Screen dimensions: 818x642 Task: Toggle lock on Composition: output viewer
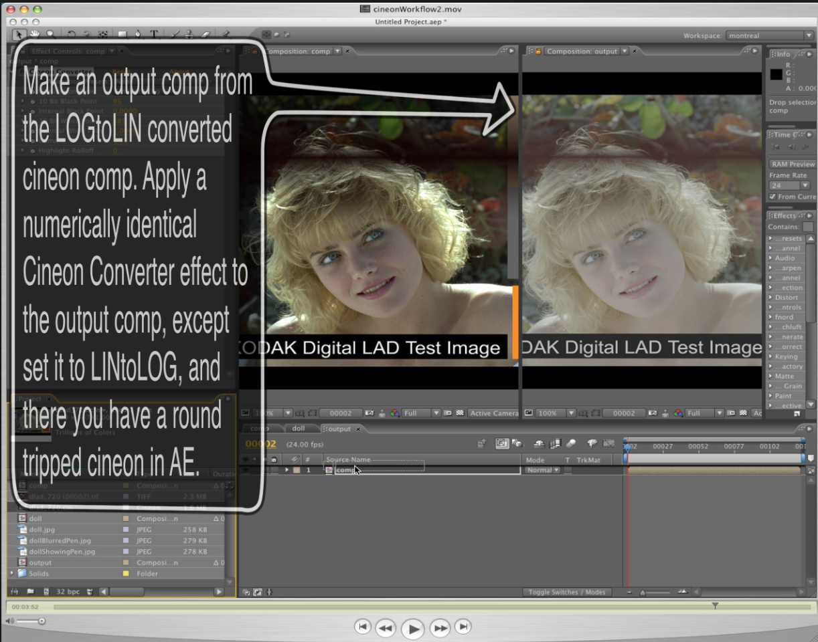(538, 51)
